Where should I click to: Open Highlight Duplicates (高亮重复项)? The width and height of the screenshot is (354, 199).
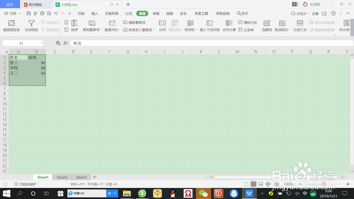pos(92,26)
